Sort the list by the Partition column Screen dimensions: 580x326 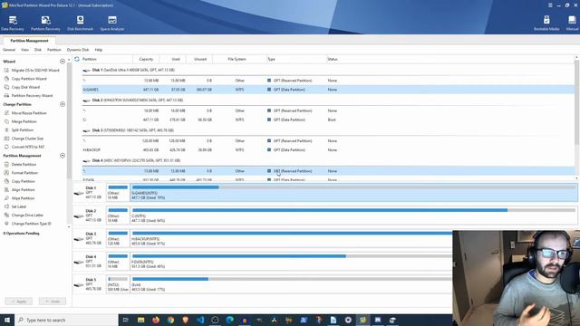(89, 59)
